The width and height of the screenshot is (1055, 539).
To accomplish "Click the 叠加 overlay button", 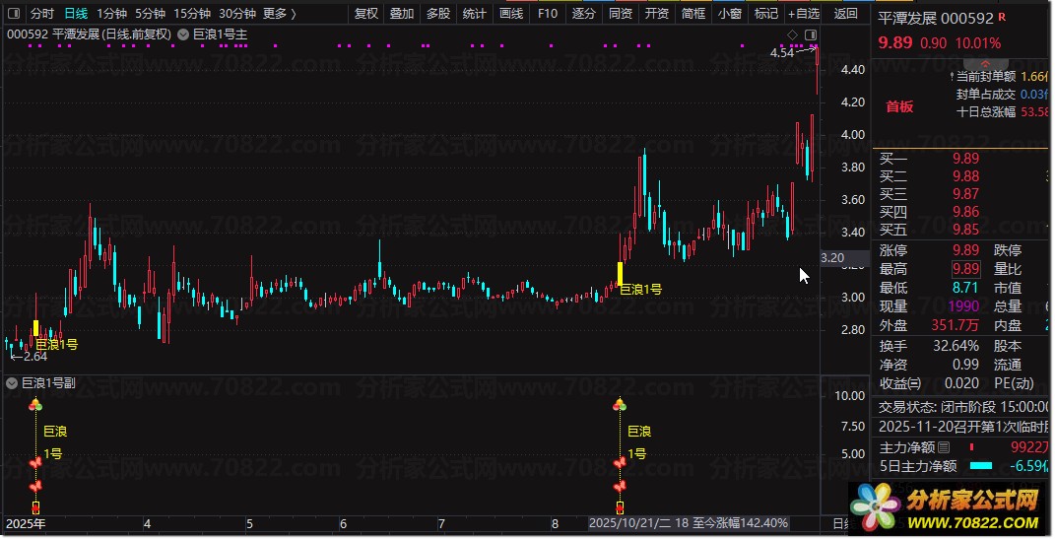I will (402, 14).
